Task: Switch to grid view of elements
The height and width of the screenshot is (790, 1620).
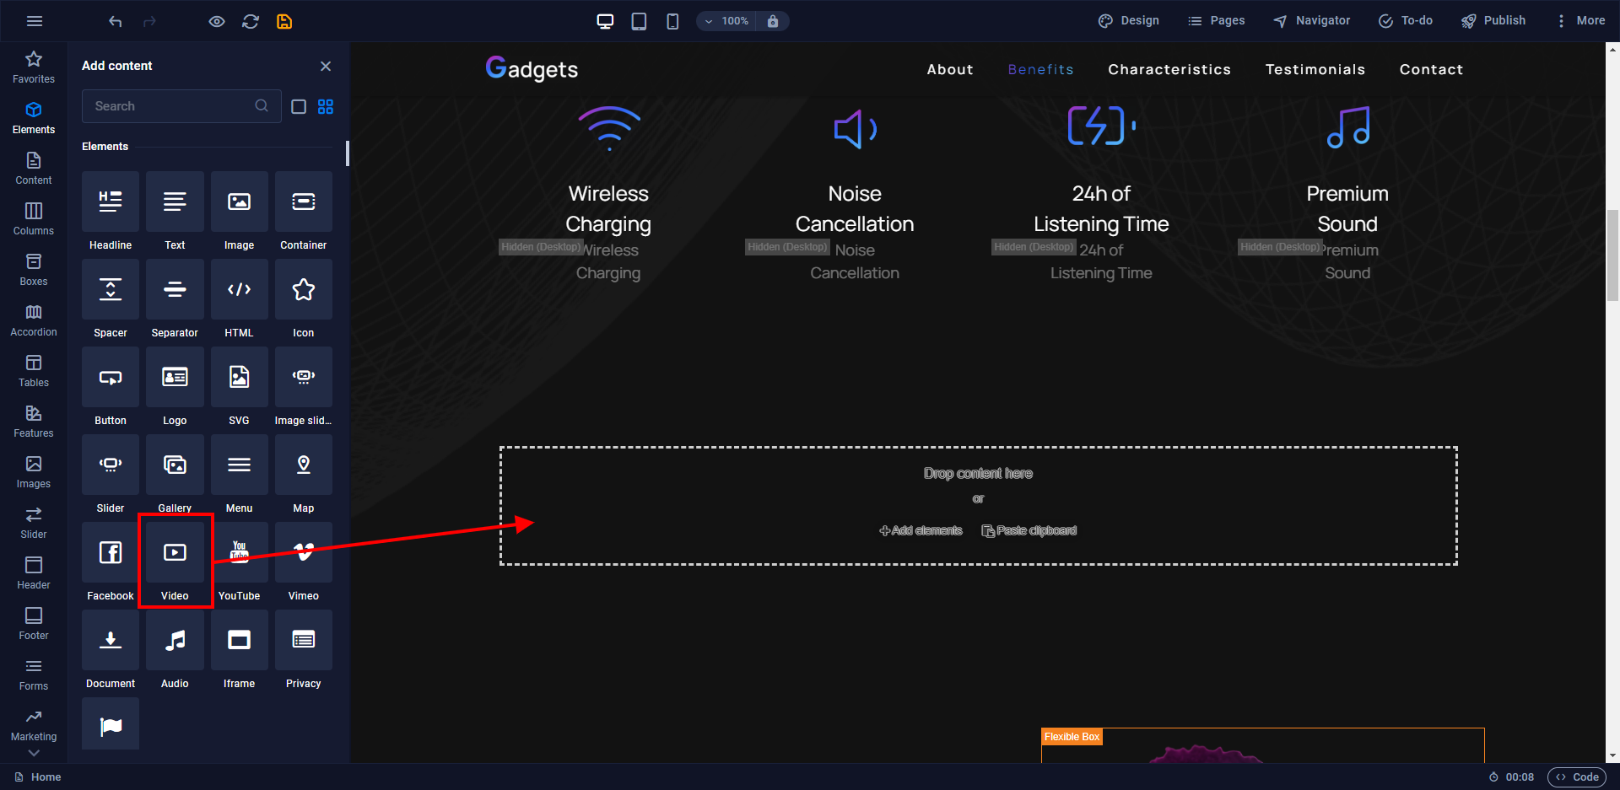Action: [x=326, y=106]
